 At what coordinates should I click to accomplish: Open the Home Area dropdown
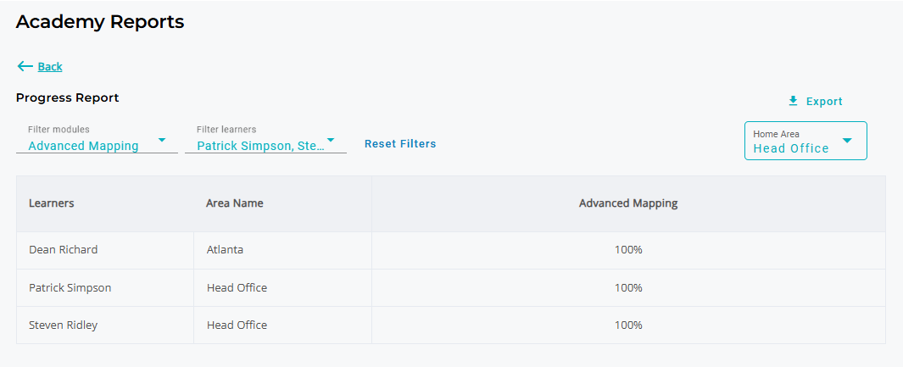click(805, 141)
